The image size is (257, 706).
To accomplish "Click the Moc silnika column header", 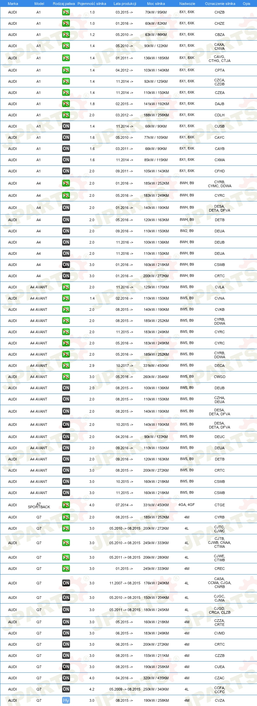I will [x=156, y=4].
